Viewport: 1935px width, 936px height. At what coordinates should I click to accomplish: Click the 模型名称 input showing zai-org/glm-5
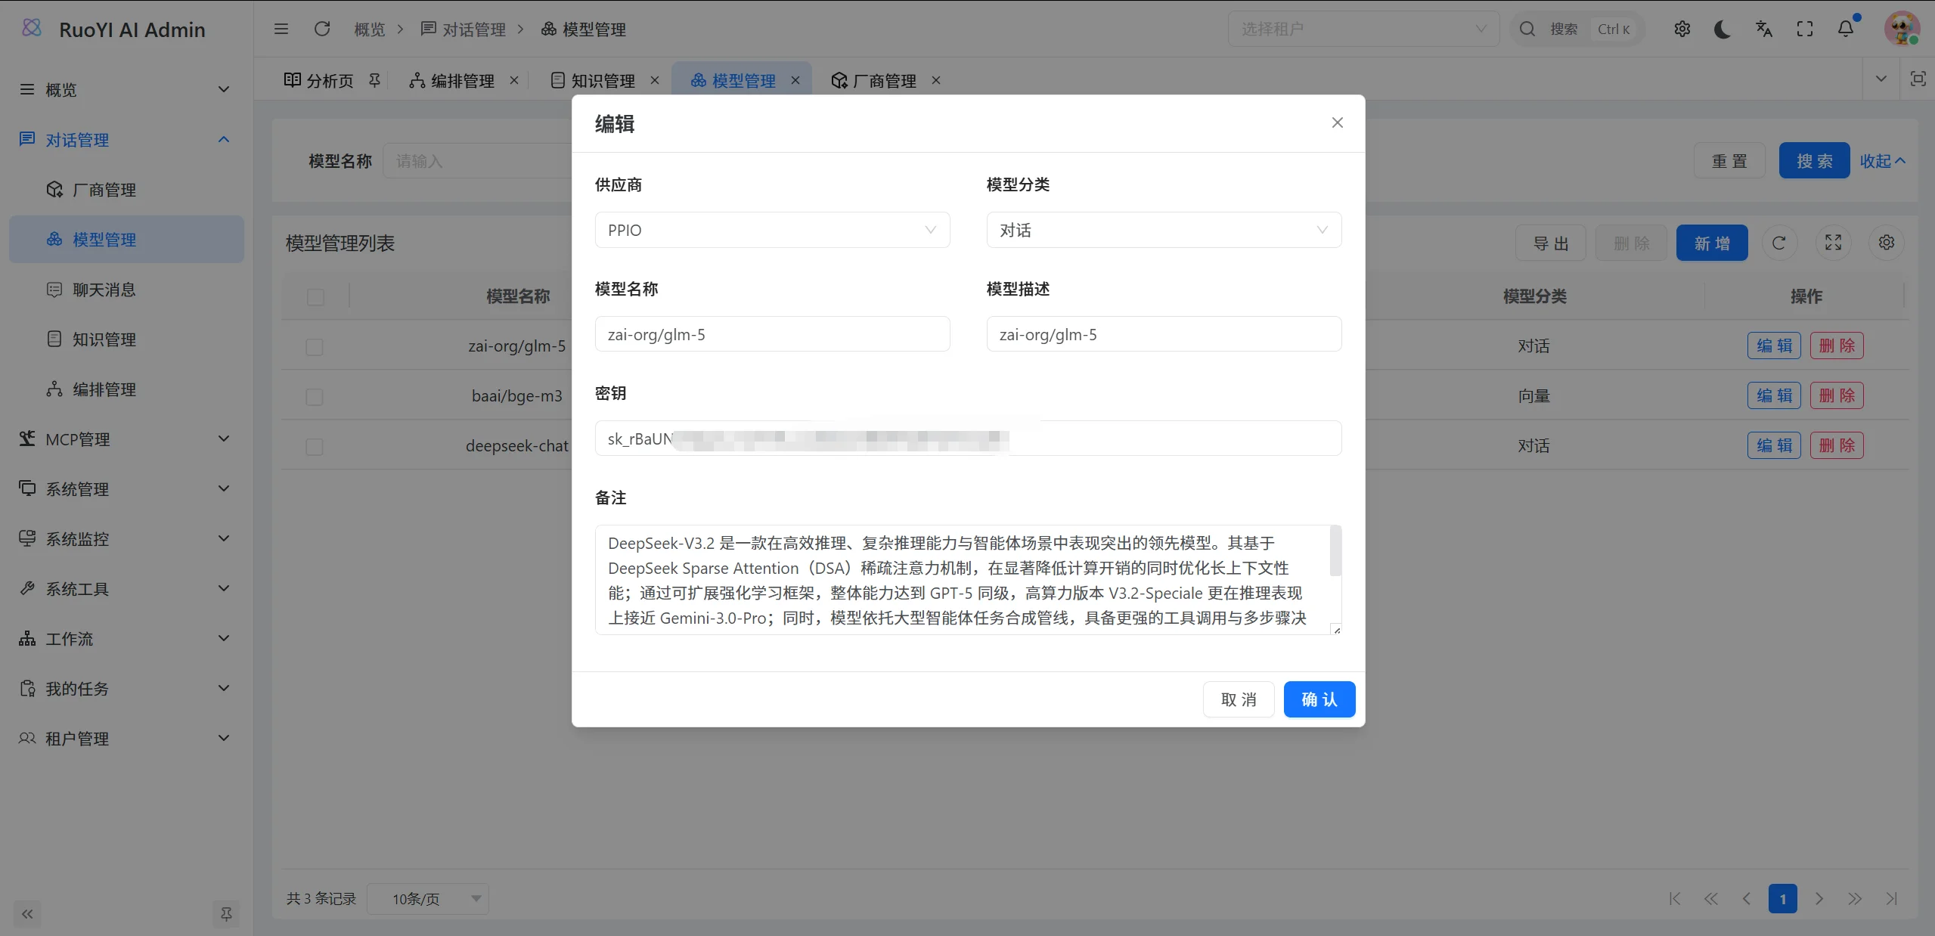771,333
